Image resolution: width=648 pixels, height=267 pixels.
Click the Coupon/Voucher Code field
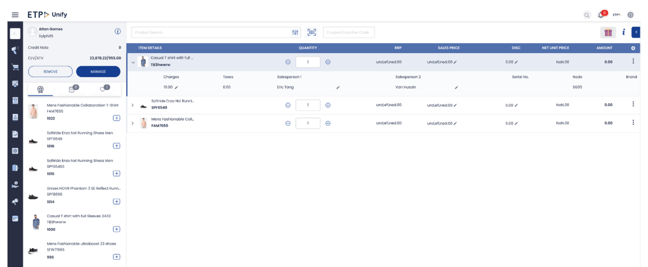348,32
